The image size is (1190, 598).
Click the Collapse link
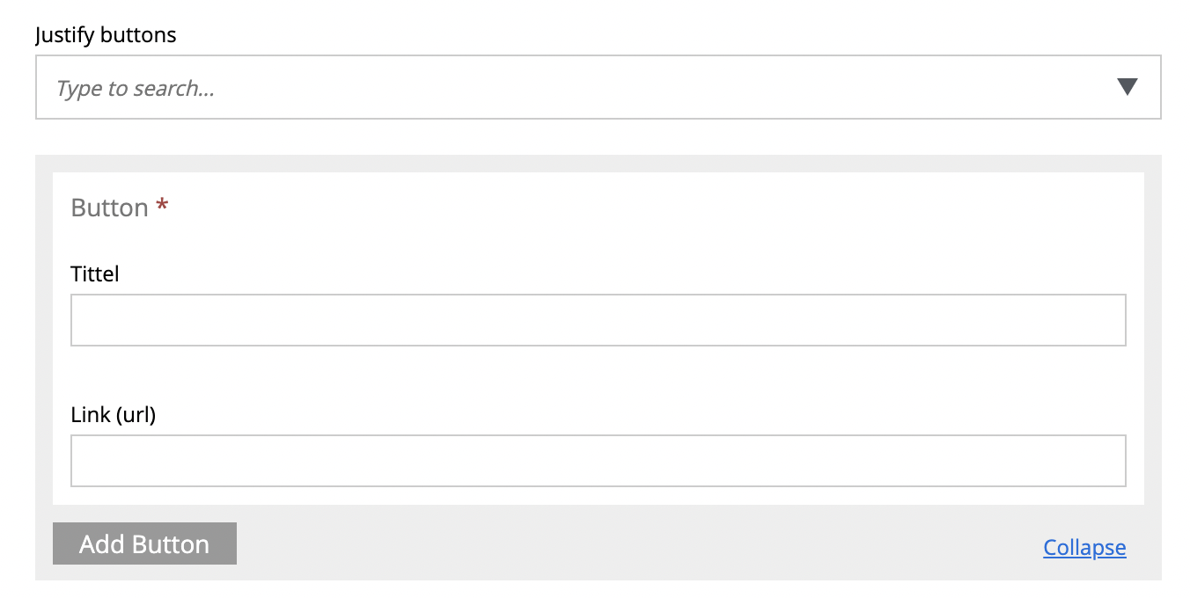click(1084, 548)
